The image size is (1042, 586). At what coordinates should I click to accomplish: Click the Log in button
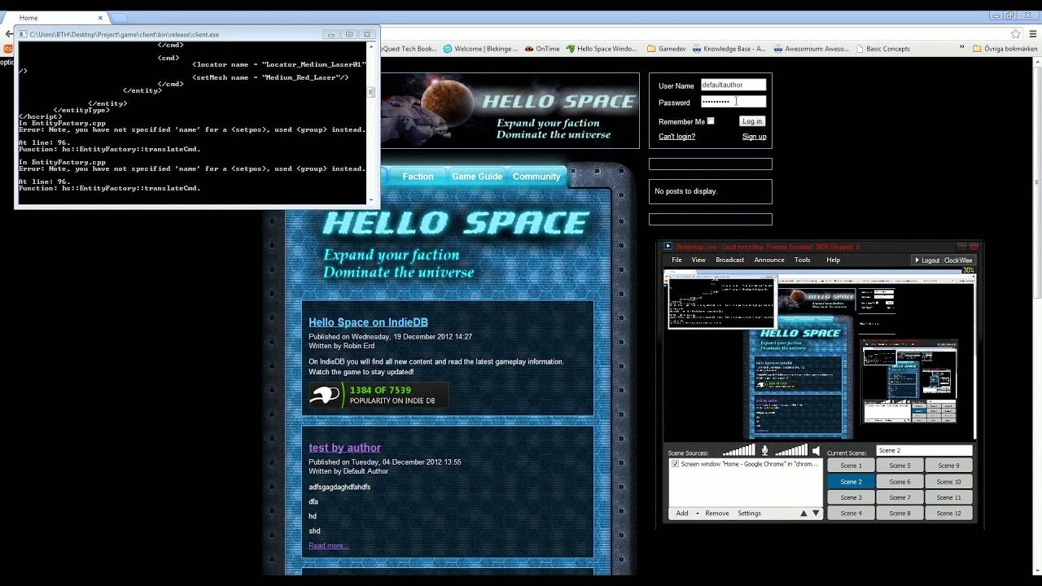(752, 121)
